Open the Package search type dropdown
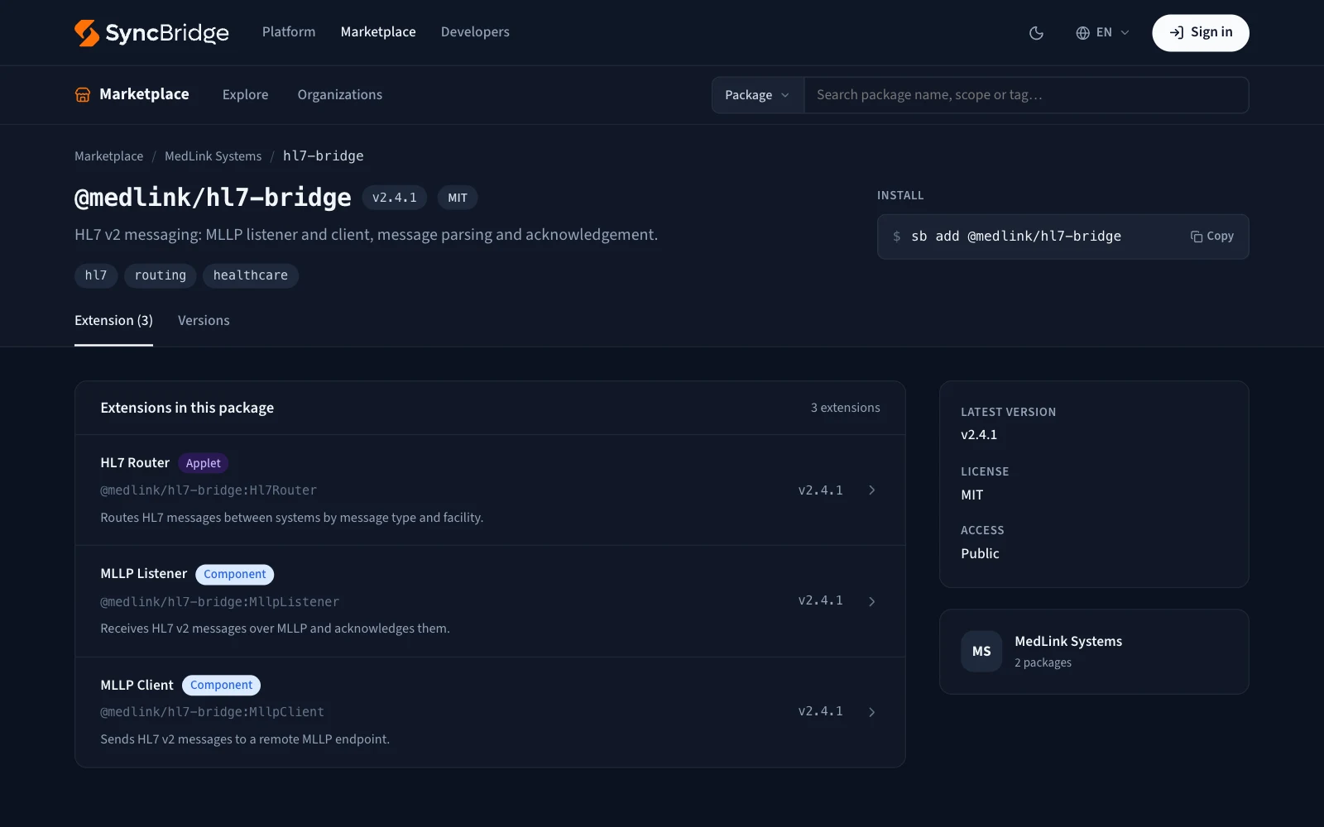This screenshot has width=1324, height=827. point(758,95)
